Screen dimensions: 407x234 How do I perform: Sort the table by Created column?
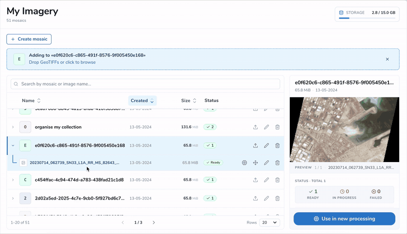[x=142, y=100]
